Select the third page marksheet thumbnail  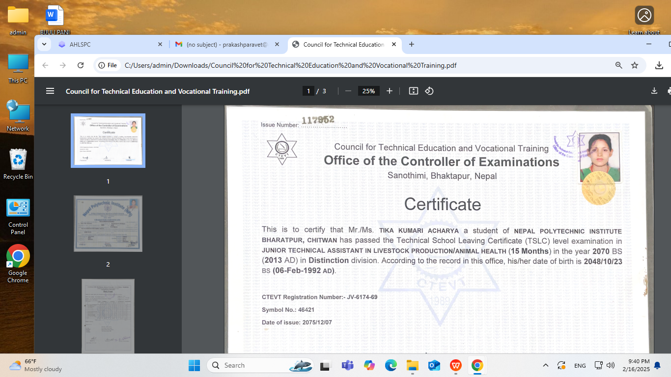click(x=108, y=316)
